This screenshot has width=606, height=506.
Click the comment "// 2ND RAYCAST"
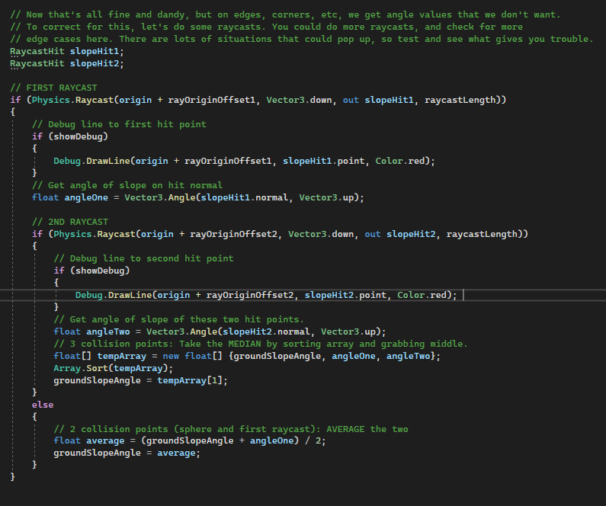[x=70, y=222]
